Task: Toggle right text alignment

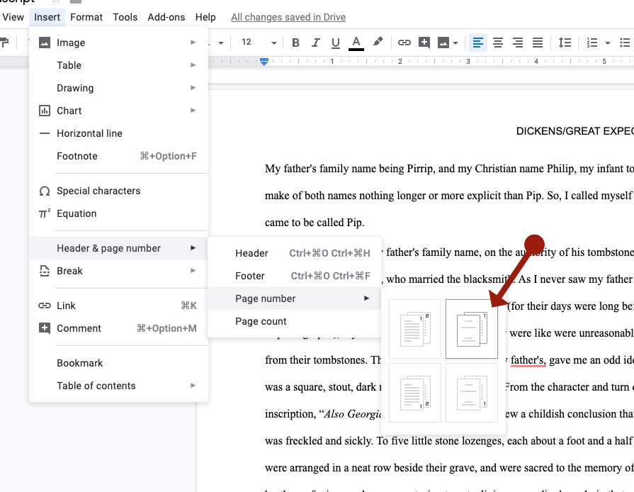Action: [518, 42]
